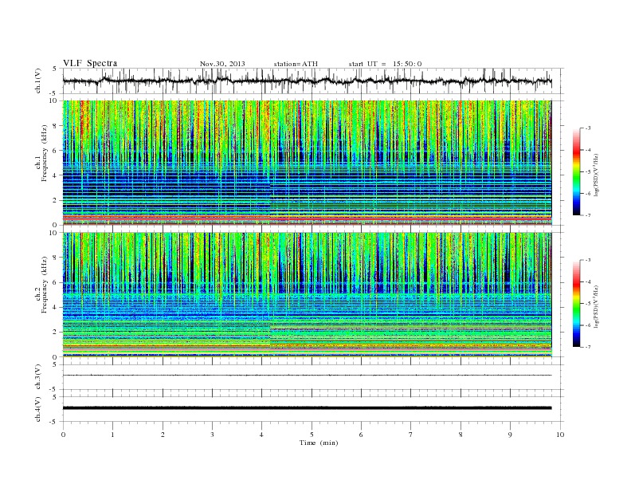Screen dimensions: 631x488
Task: Click the time axis tick label "1"
Action: 113,435
